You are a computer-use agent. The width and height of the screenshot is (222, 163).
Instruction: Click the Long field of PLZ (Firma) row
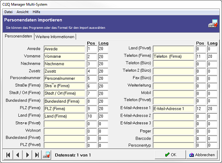(x=103, y=109)
